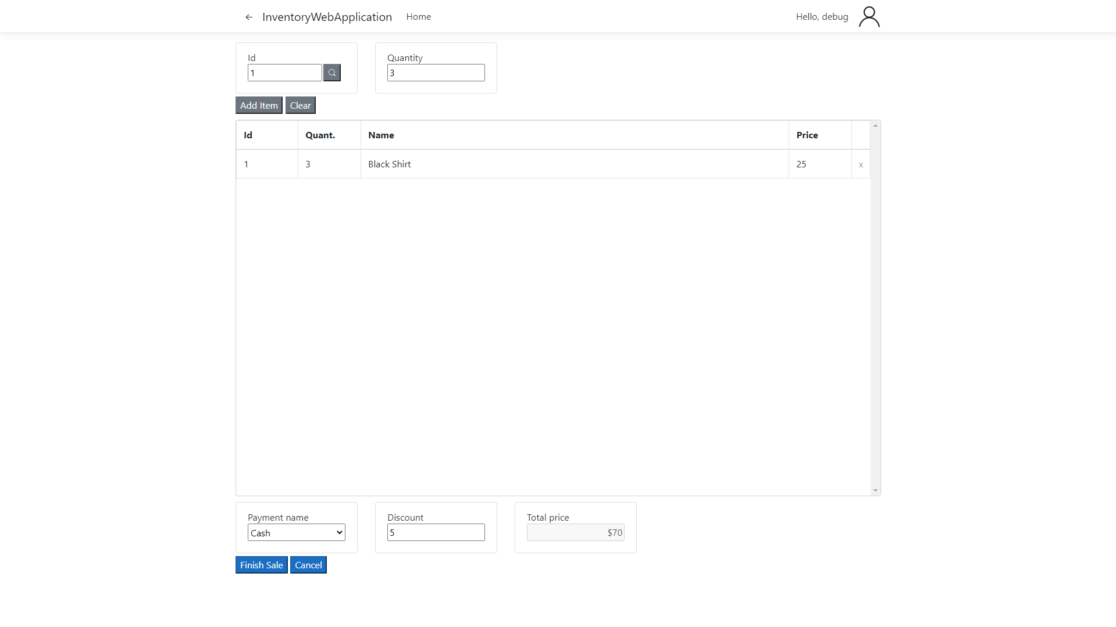Screen dimensions: 1116x627
Task: Click the Id column header
Action: click(x=267, y=135)
